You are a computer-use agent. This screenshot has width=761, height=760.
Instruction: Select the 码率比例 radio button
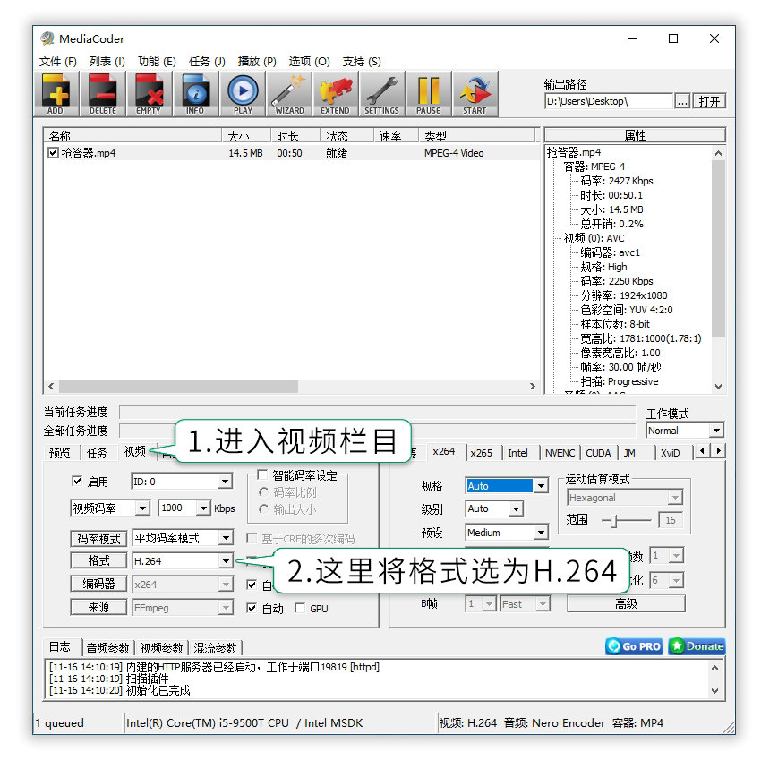point(263,492)
